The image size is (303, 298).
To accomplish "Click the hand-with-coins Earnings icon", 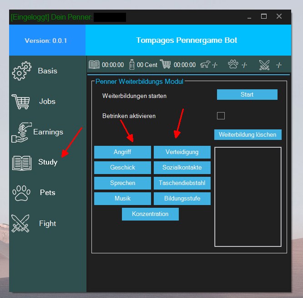I will (x=20, y=132).
